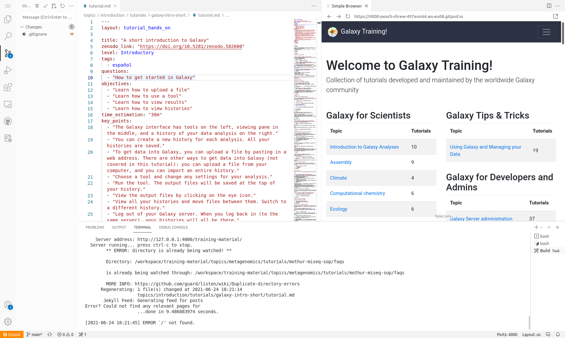Collapse the Changes group

click(x=47, y=27)
